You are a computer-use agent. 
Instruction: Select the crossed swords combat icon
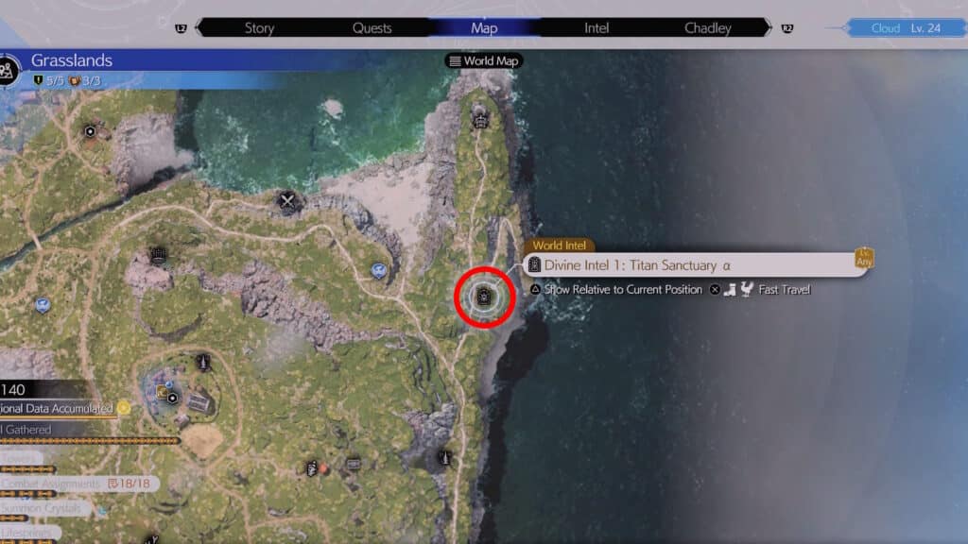287,200
